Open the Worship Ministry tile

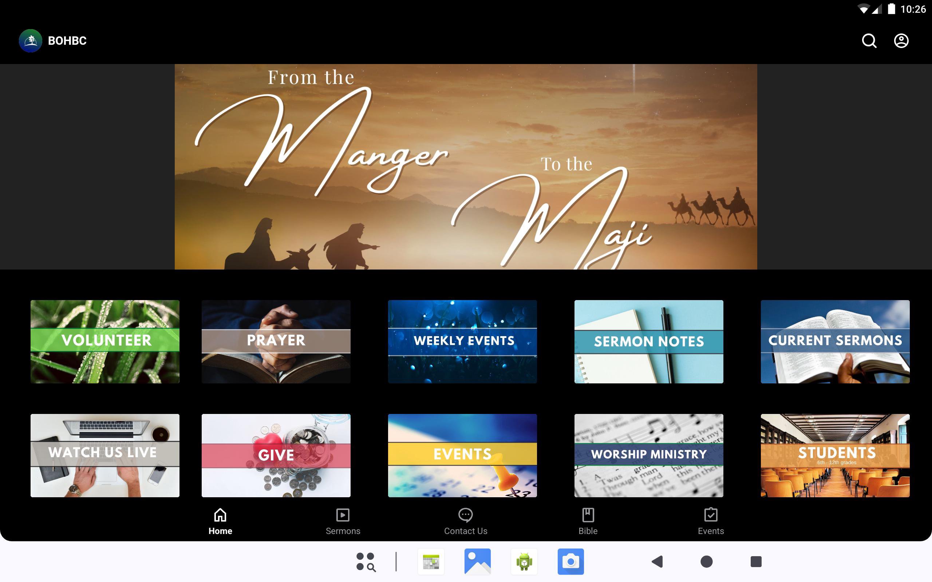click(648, 455)
